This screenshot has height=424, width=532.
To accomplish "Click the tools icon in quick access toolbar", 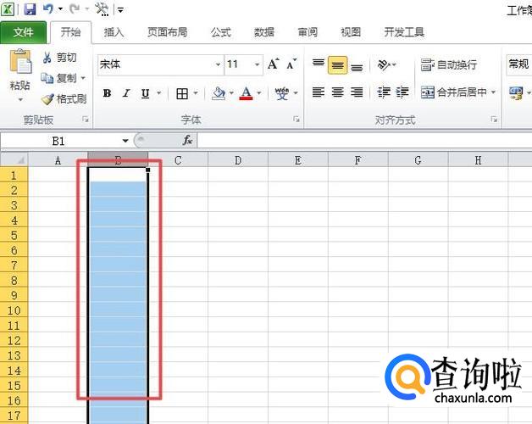I will 102,8.
